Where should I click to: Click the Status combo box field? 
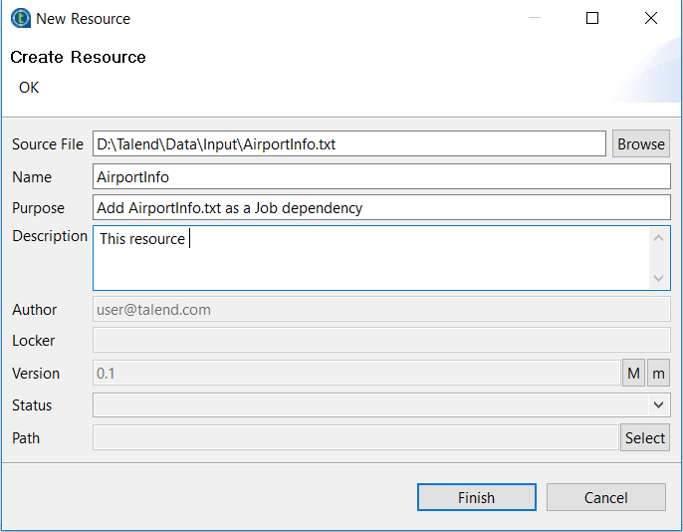pos(368,405)
